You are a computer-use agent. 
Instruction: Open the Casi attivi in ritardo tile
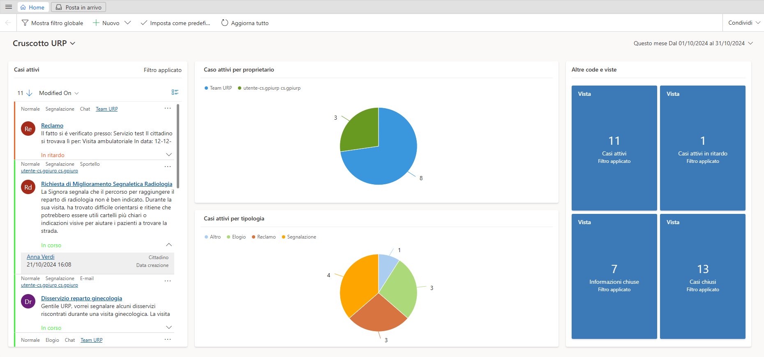702,148
